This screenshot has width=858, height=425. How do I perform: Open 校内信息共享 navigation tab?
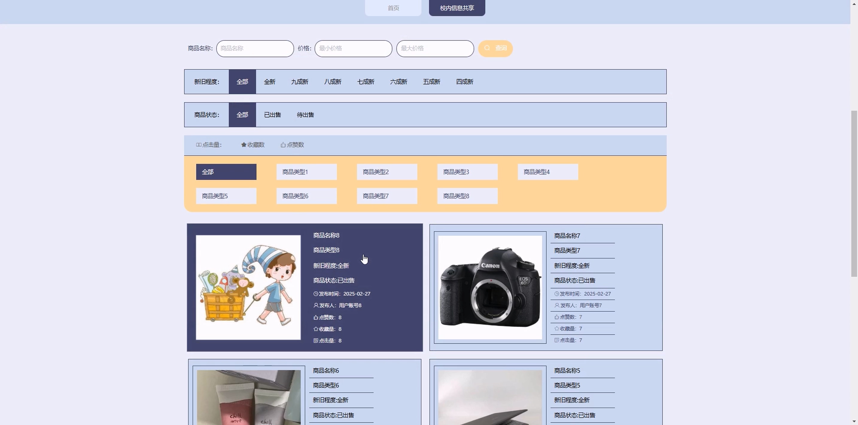pyautogui.click(x=457, y=8)
